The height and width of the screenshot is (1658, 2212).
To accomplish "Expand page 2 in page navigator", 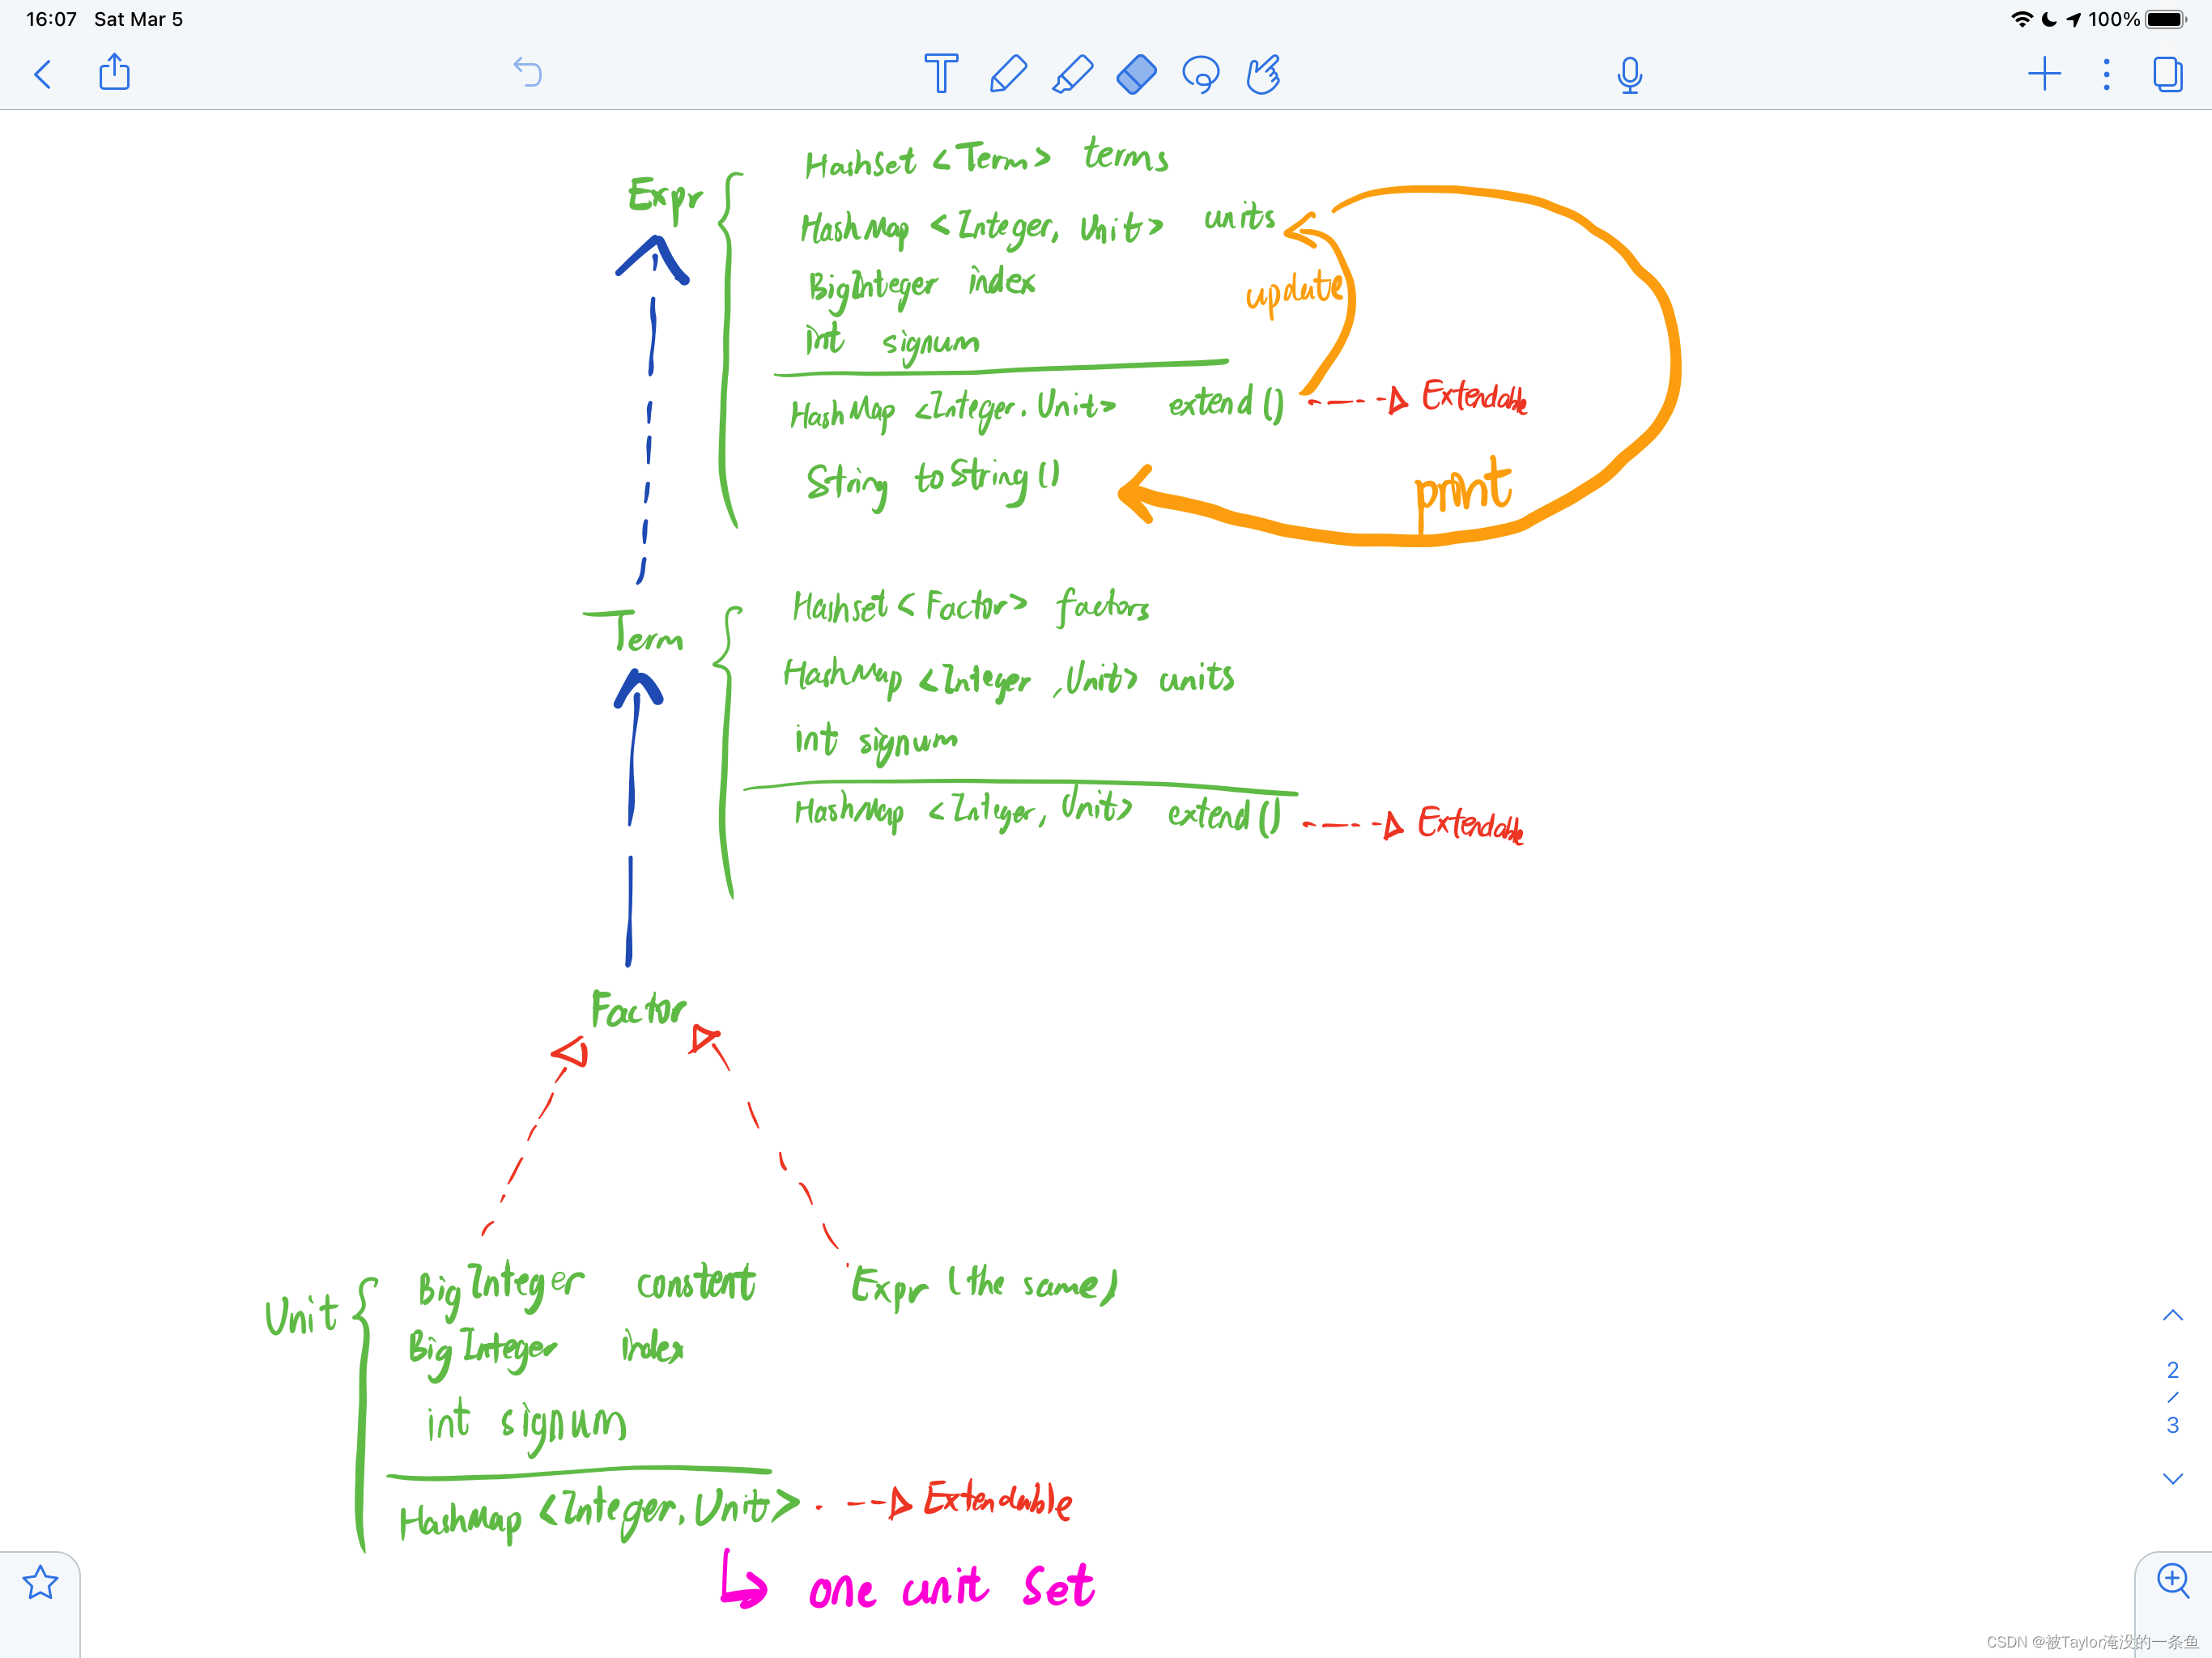I will 2170,1371.
